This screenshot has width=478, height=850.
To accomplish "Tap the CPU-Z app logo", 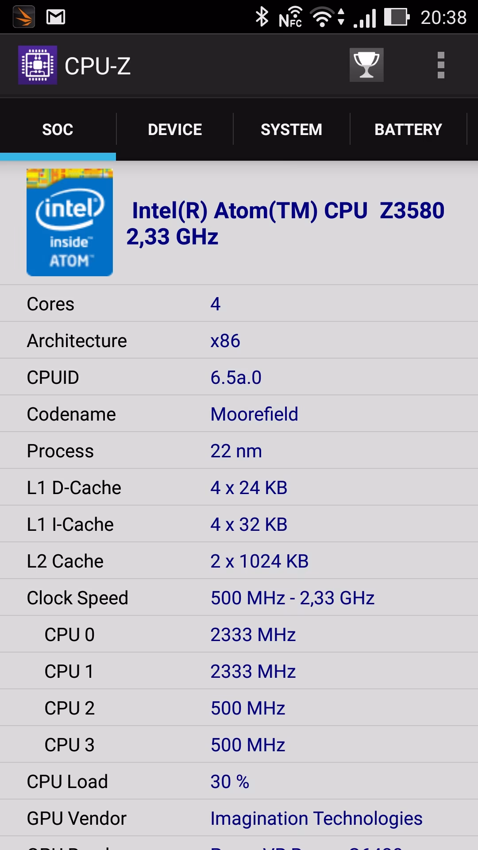I will pyautogui.click(x=38, y=65).
